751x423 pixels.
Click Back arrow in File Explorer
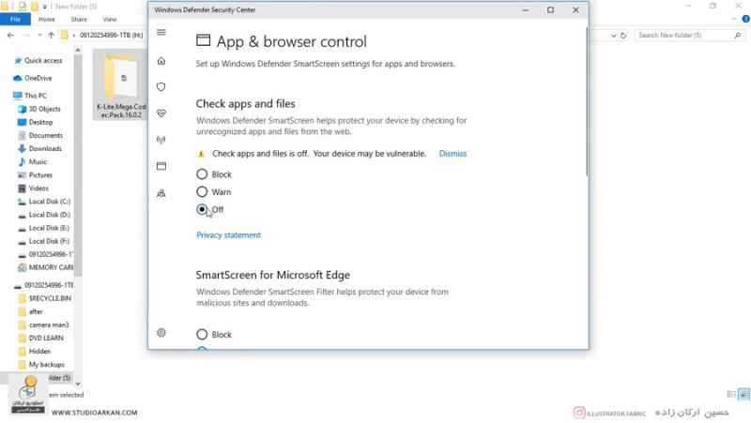click(x=10, y=35)
